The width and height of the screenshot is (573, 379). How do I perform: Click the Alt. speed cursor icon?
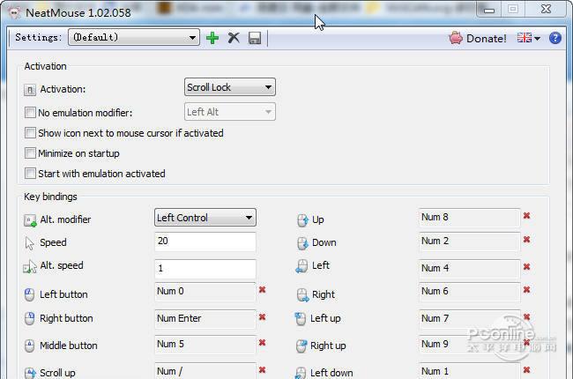click(30, 267)
